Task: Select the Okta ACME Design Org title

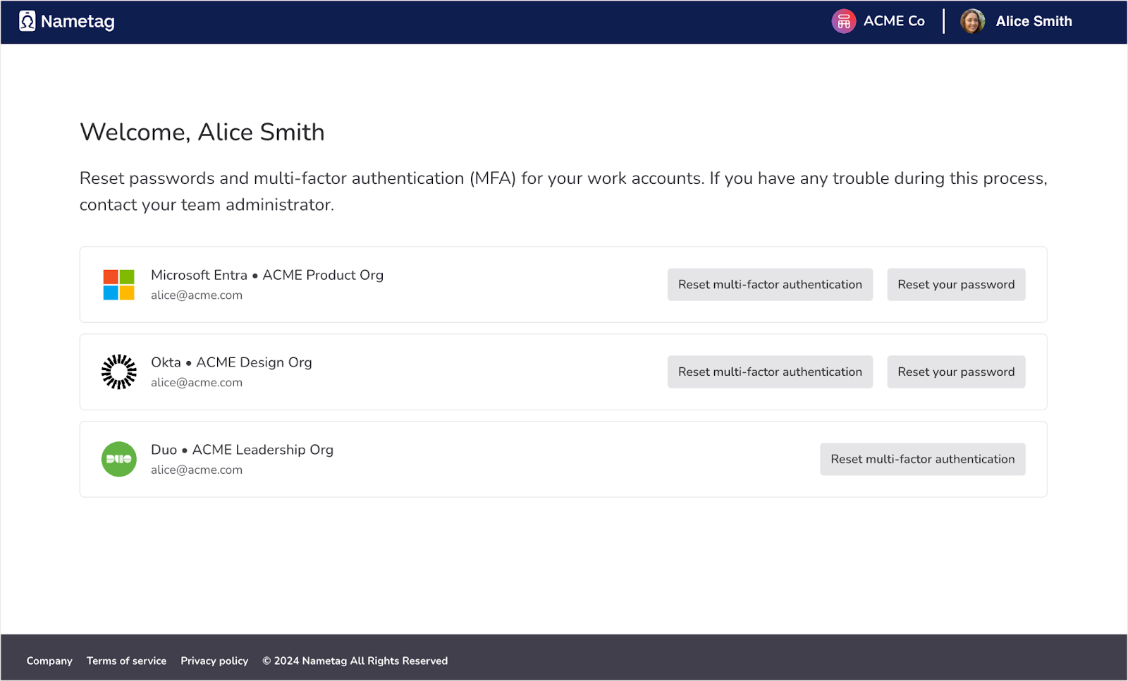Action: [x=231, y=362]
